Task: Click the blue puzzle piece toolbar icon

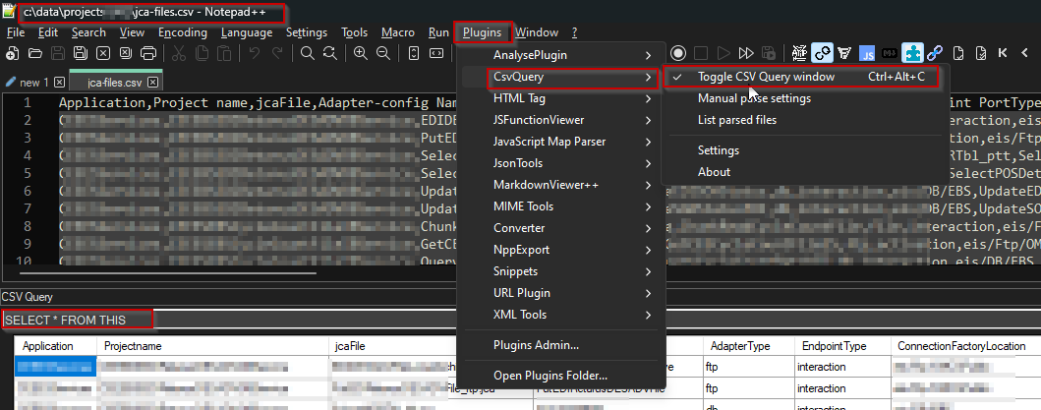Action: (913, 53)
